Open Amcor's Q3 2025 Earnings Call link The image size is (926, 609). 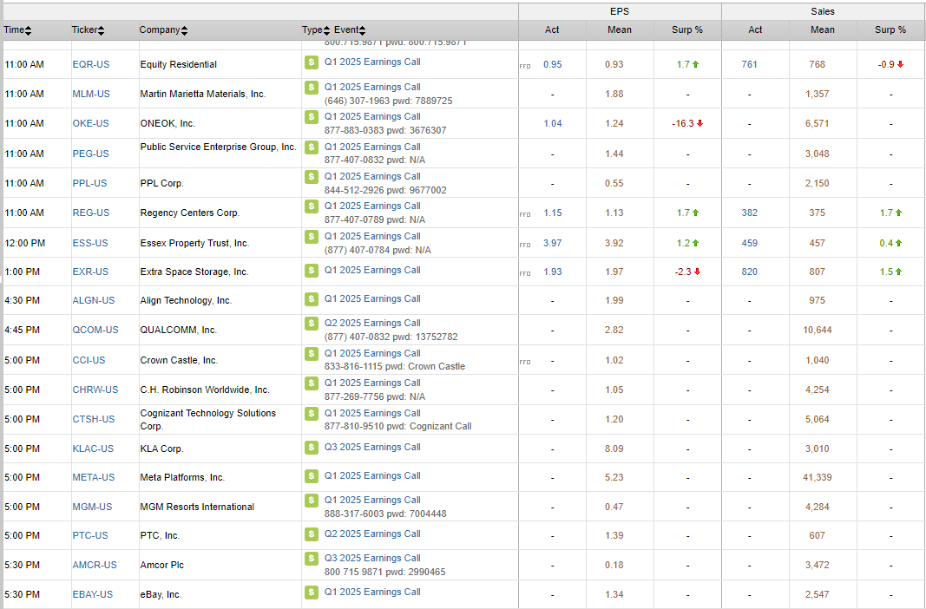click(x=372, y=558)
